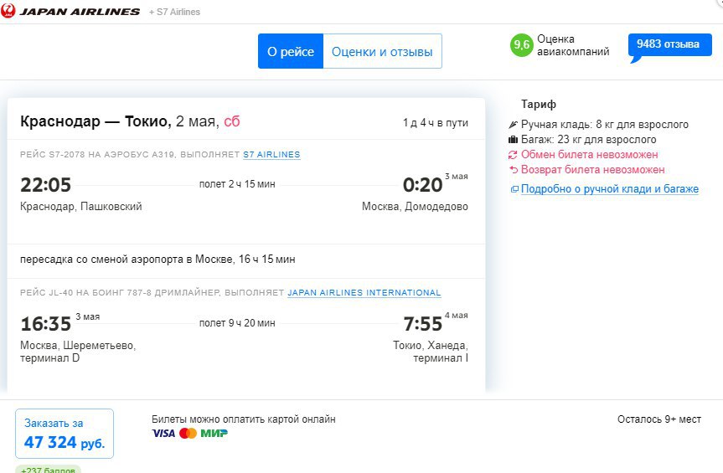Image resolution: width=723 pixels, height=473 pixels.
Task: Click the 22:05 departure time
Action: coord(45,185)
